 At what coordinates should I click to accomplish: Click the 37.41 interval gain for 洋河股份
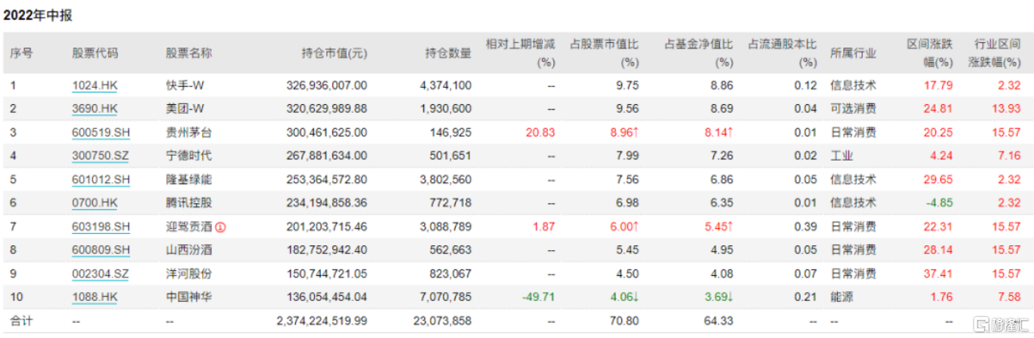tap(939, 274)
